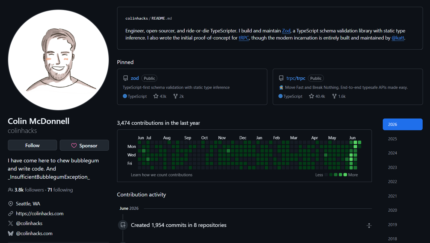Open the tRPC link in README
Viewport: 430px width, 243px height.
click(x=244, y=38)
